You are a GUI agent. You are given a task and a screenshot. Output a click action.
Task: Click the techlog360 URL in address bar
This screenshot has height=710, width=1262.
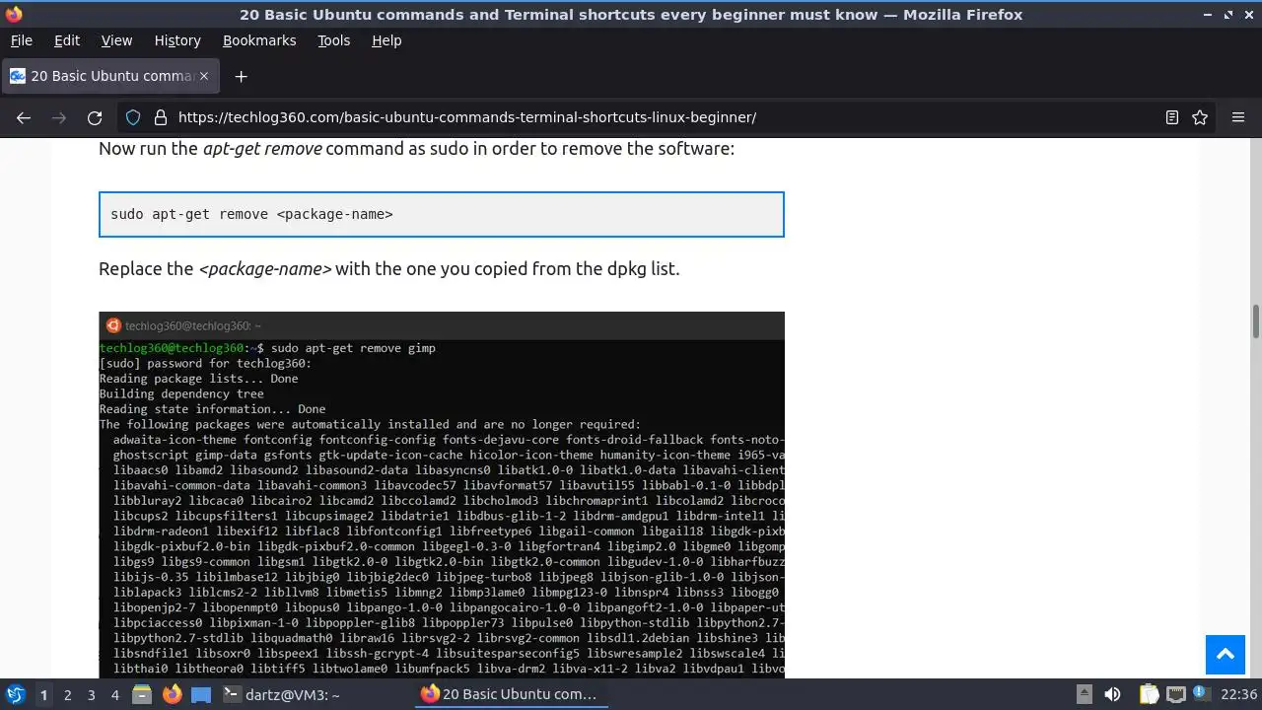coord(467,117)
